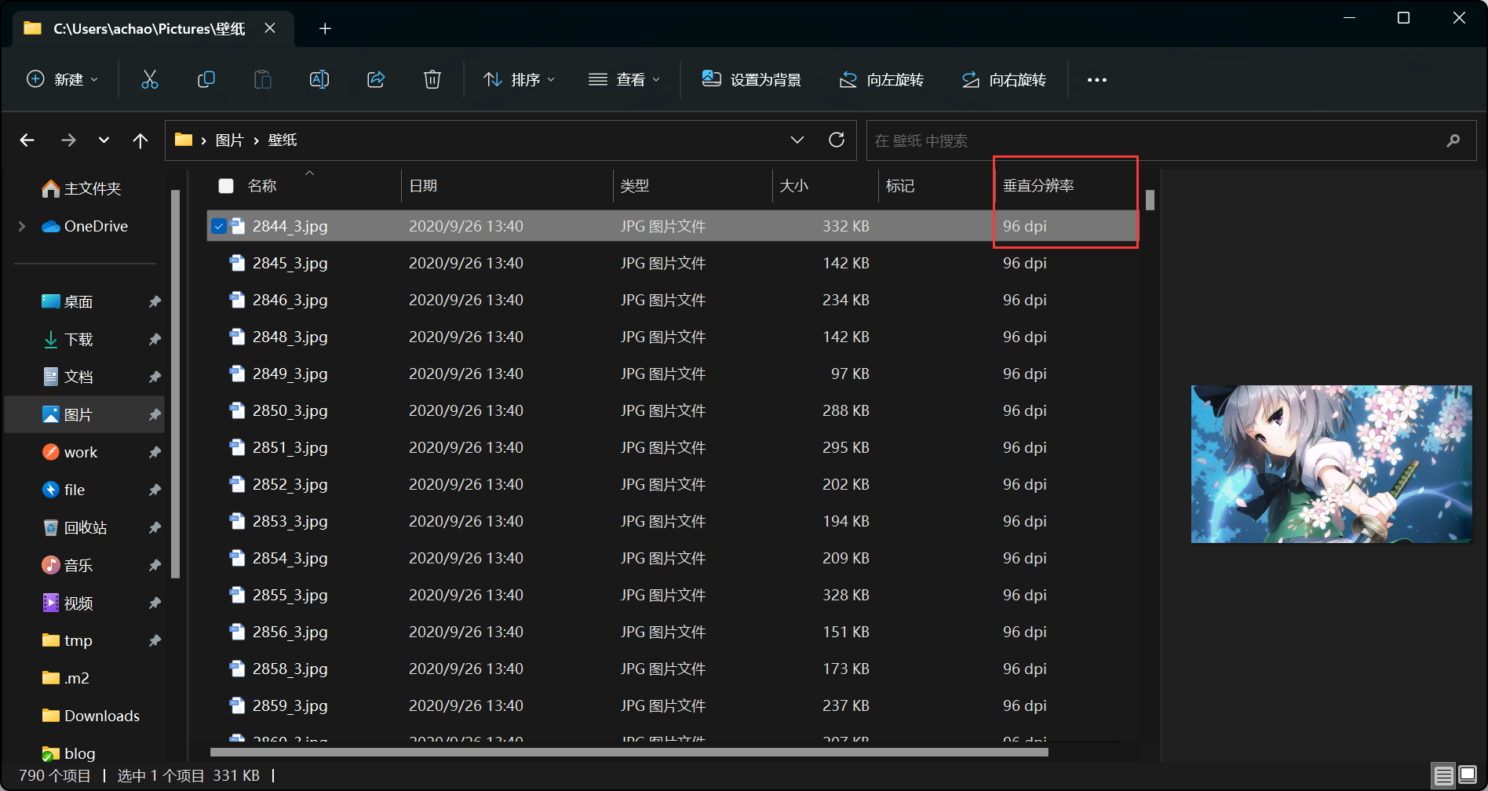Open the 排序 sort dropdown

pos(519,79)
